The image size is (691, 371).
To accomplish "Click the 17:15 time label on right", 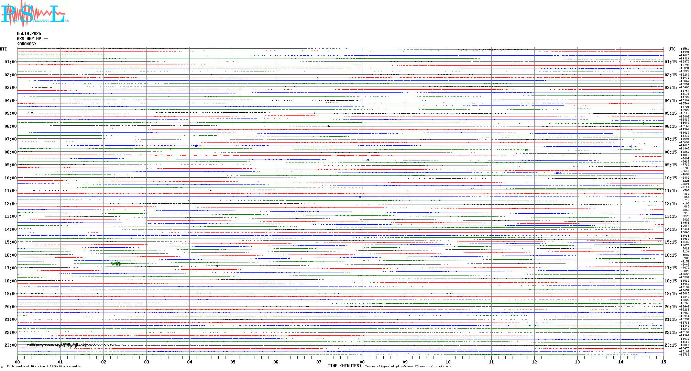I will [670, 268].
